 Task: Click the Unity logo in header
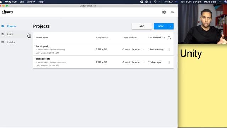coord(7,12)
